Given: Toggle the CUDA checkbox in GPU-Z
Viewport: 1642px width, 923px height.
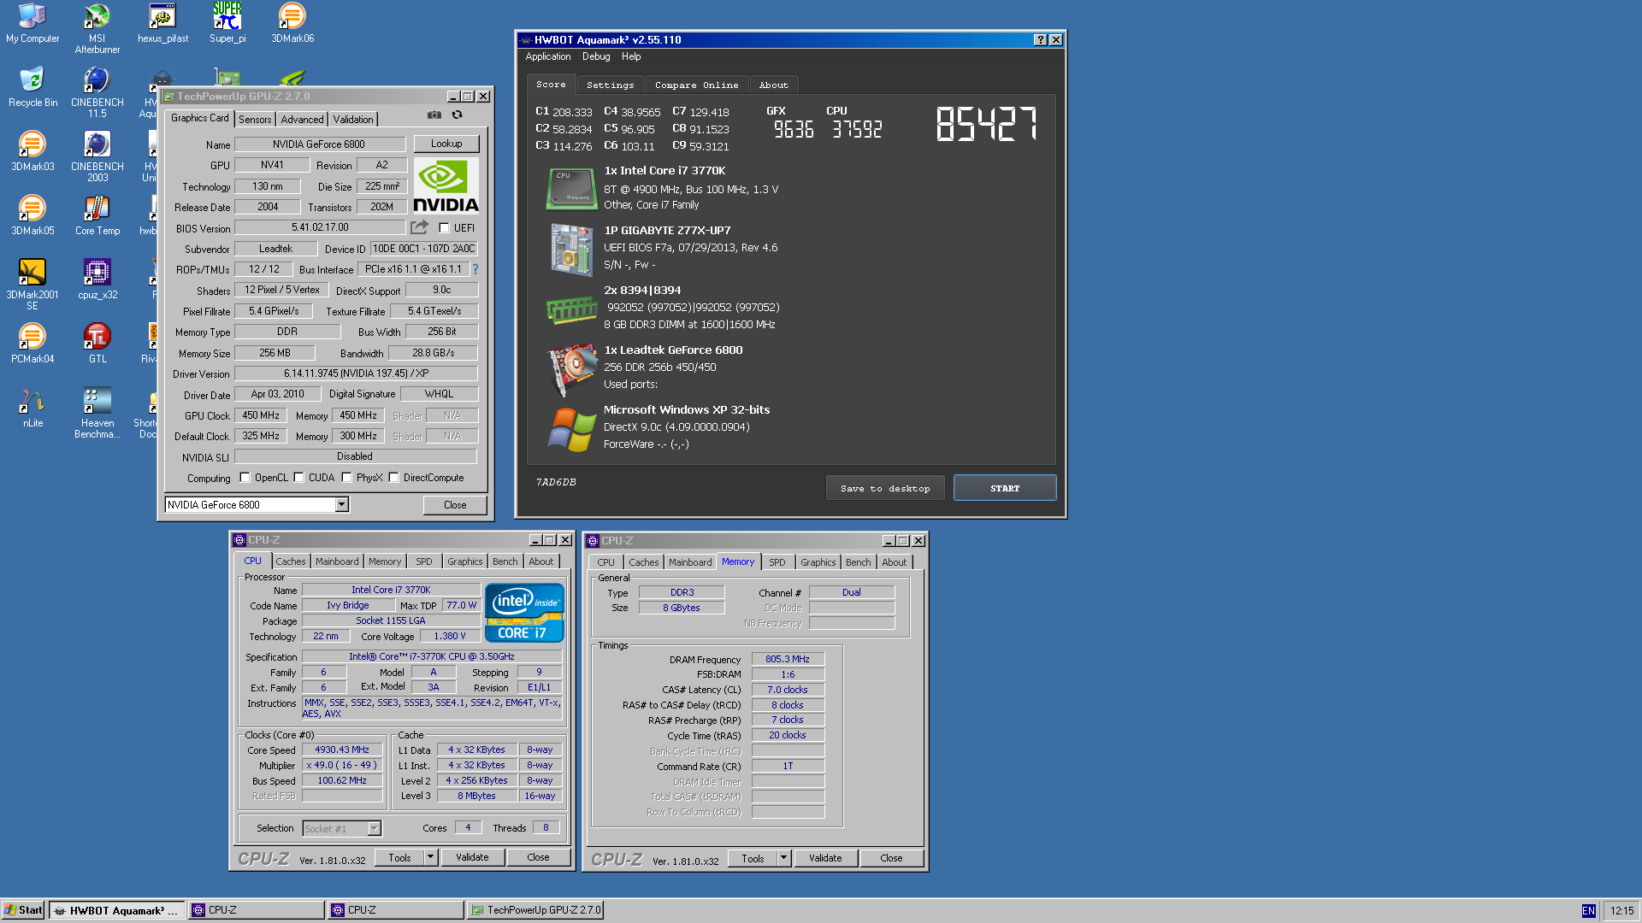Looking at the screenshot, I should (298, 478).
